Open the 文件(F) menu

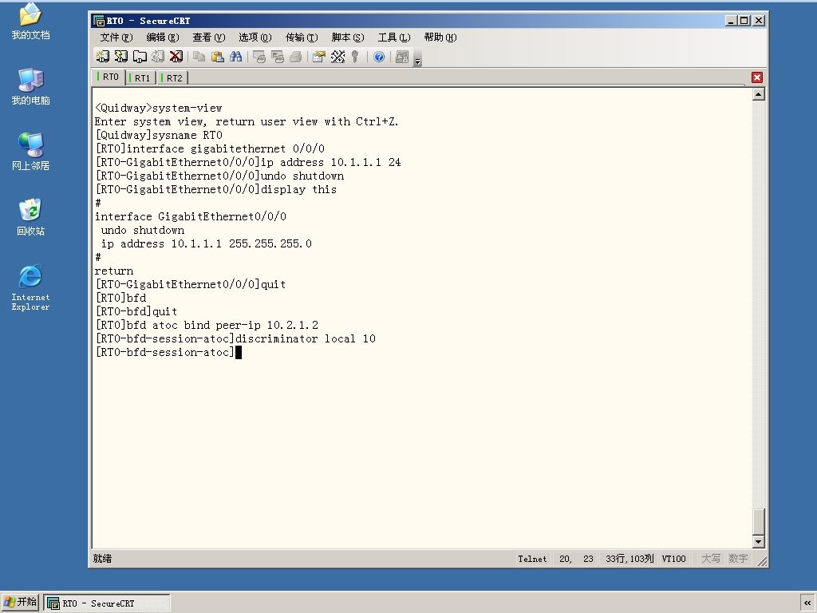pos(116,37)
